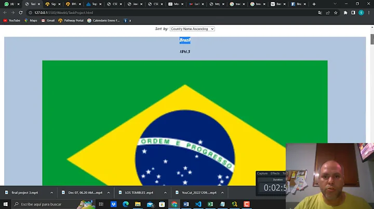Click the 'Escribe aquí para buscar' search box
The image size is (374, 209).
(53, 204)
